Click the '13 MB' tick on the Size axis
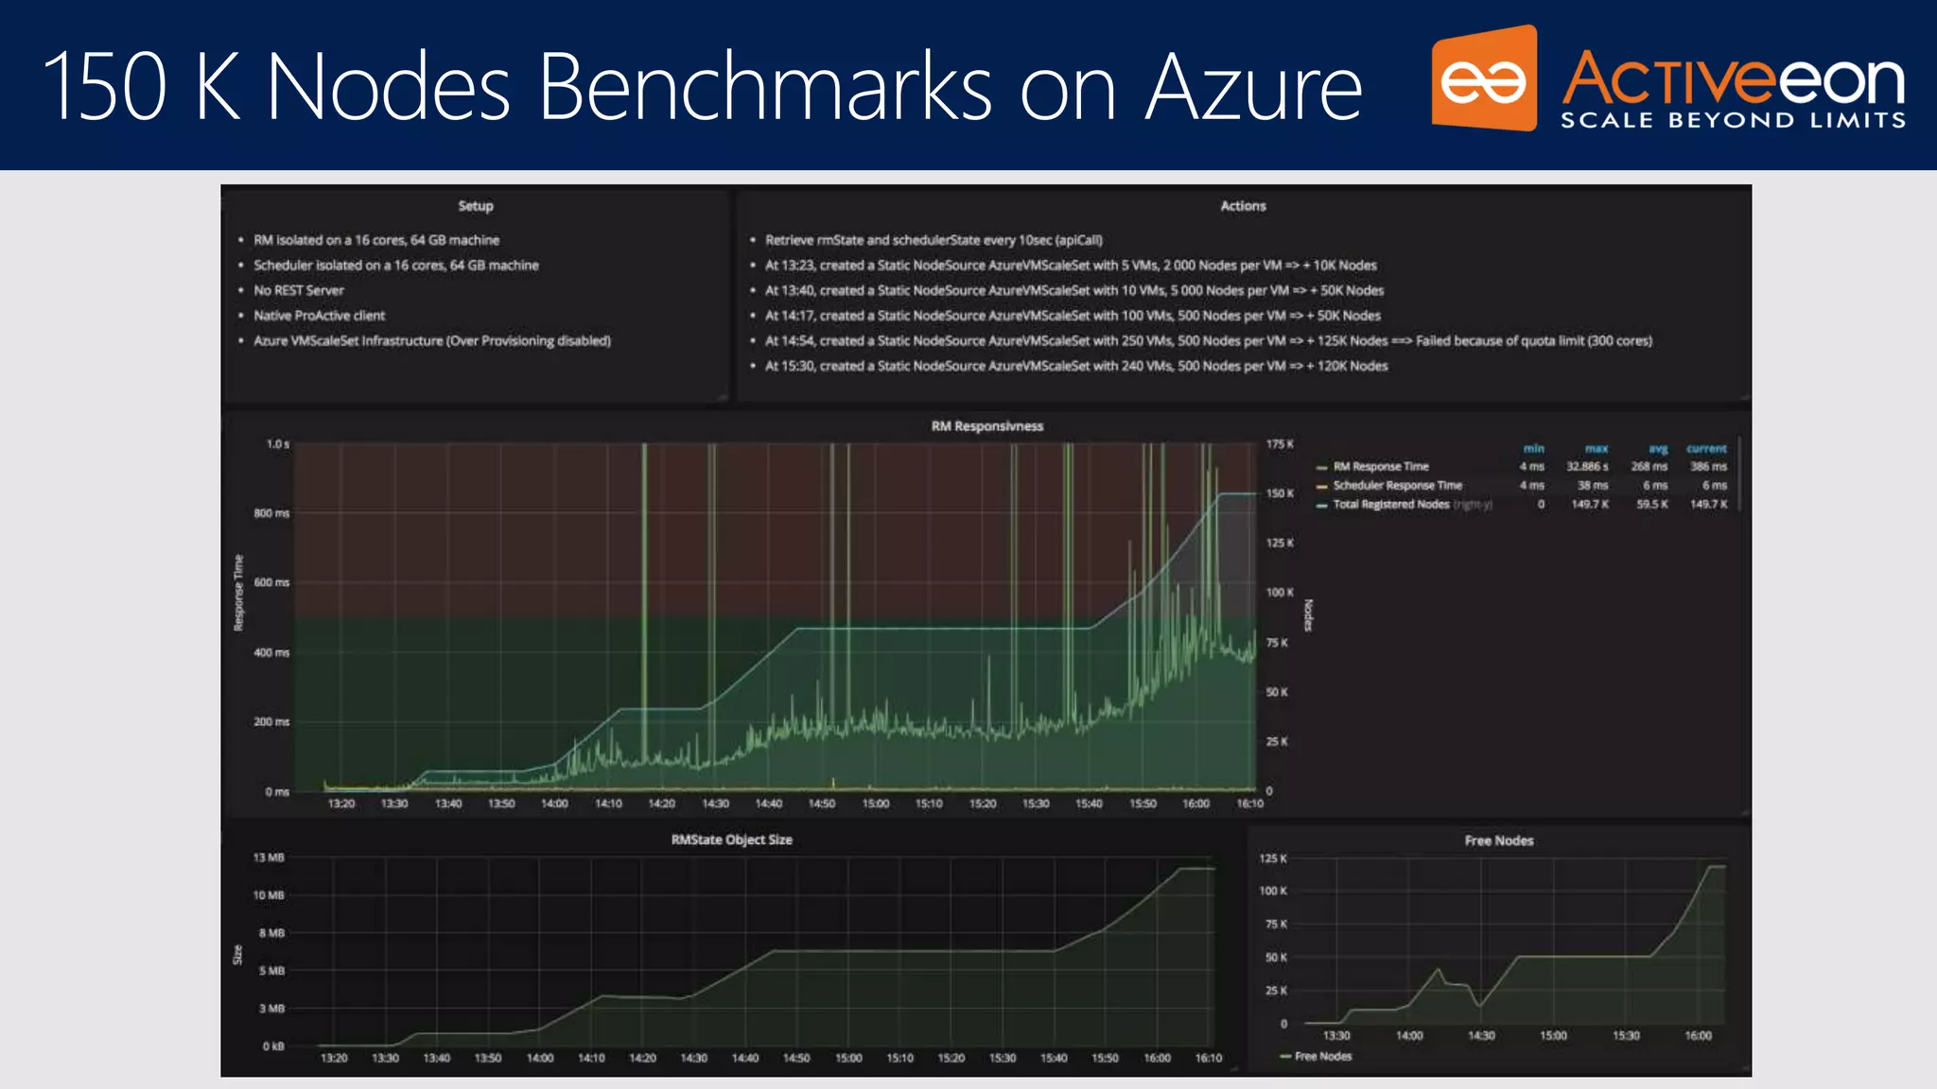Image resolution: width=1937 pixels, height=1089 pixels. coord(269,858)
